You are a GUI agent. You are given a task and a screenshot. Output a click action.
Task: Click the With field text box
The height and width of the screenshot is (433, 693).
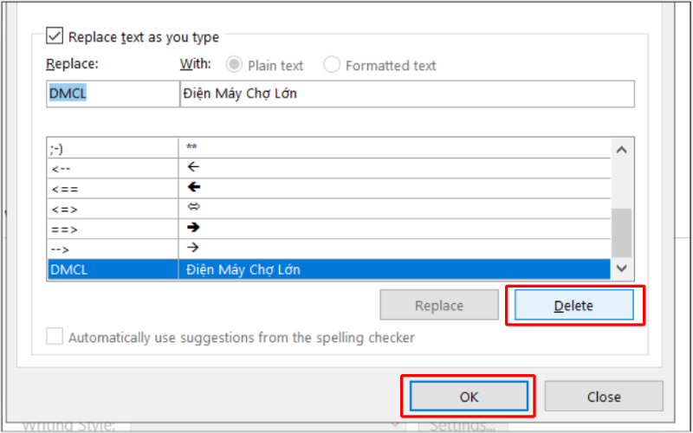point(406,94)
